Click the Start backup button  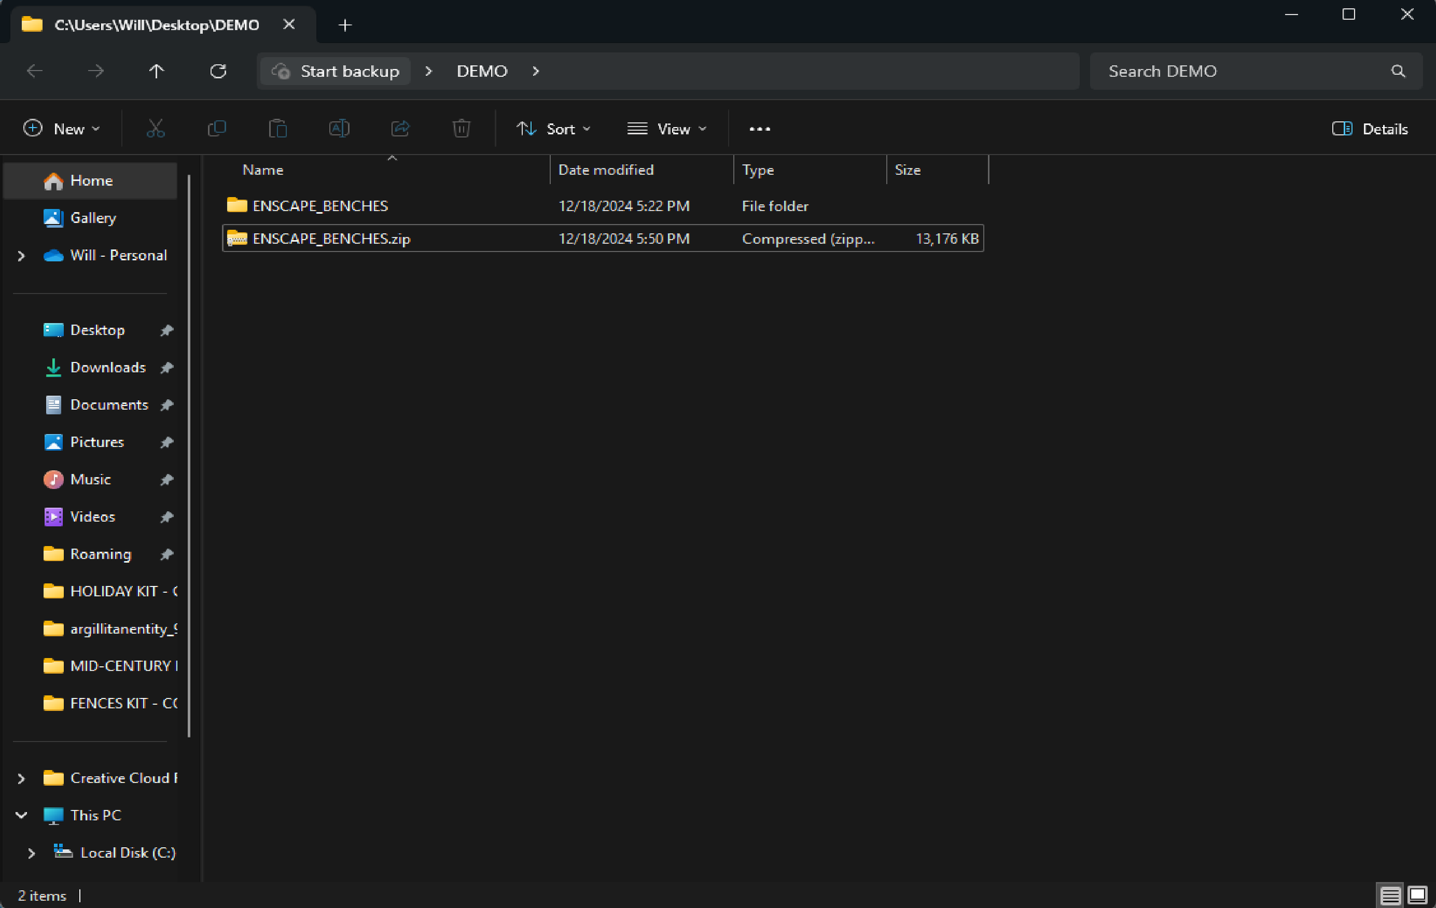[x=336, y=72]
